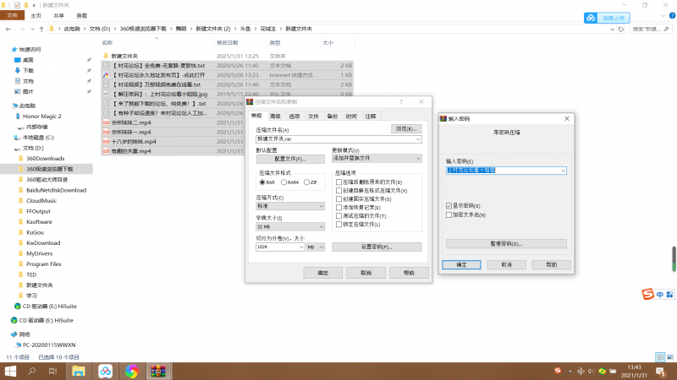Click the Sogou input method floating icon

pos(647,294)
